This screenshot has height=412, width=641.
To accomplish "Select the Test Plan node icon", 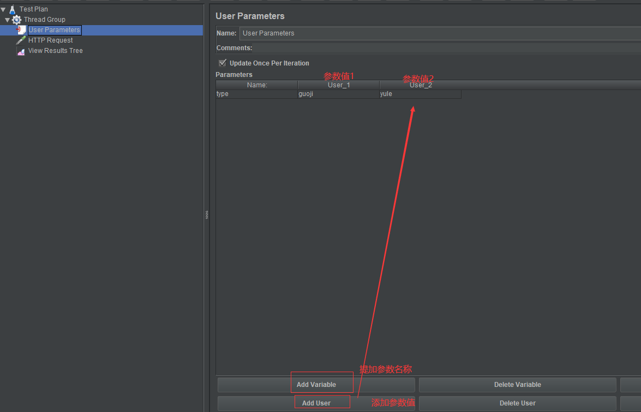I will 12,9.
